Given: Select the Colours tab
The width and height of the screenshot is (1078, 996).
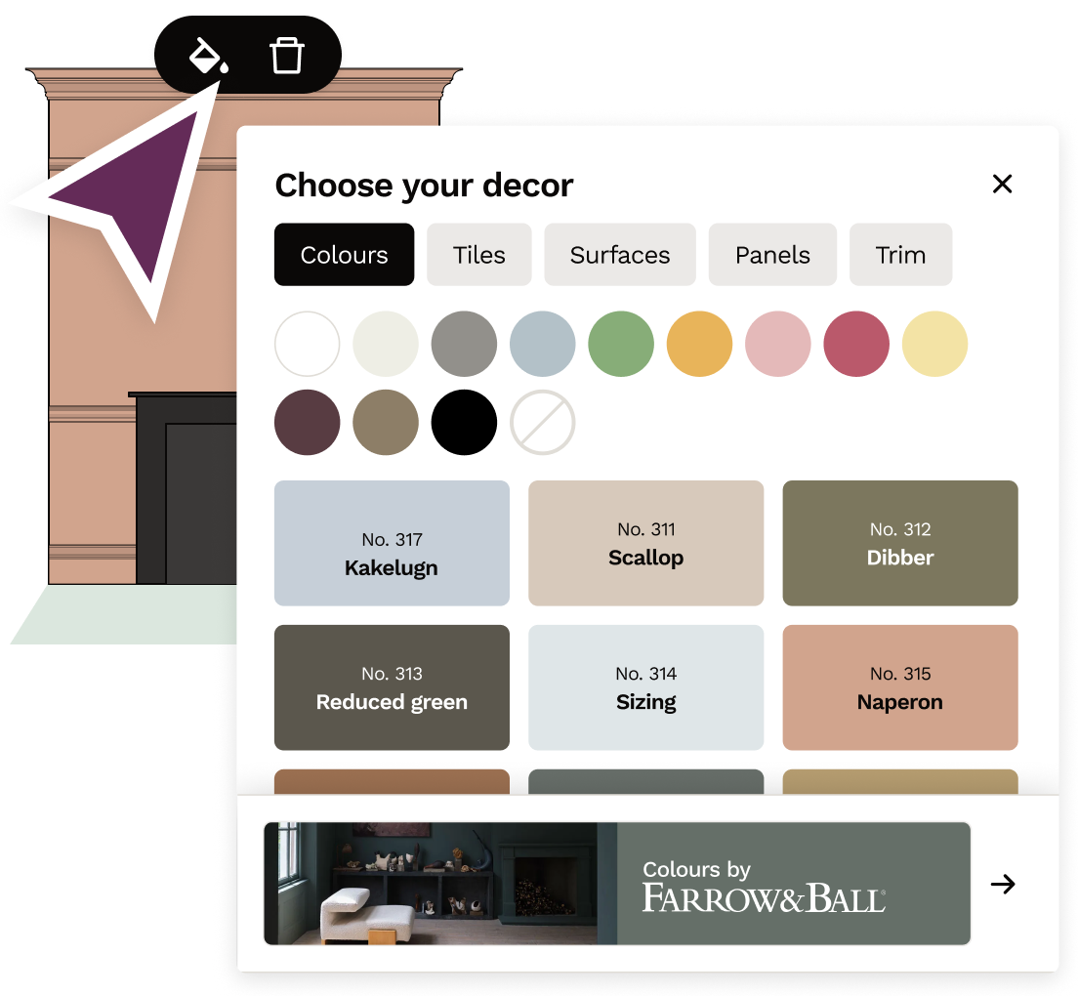Looking at the screenshot, I should click(x=344, y=254).
